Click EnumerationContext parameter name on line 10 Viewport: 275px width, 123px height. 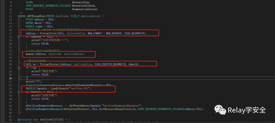(85, 9)
